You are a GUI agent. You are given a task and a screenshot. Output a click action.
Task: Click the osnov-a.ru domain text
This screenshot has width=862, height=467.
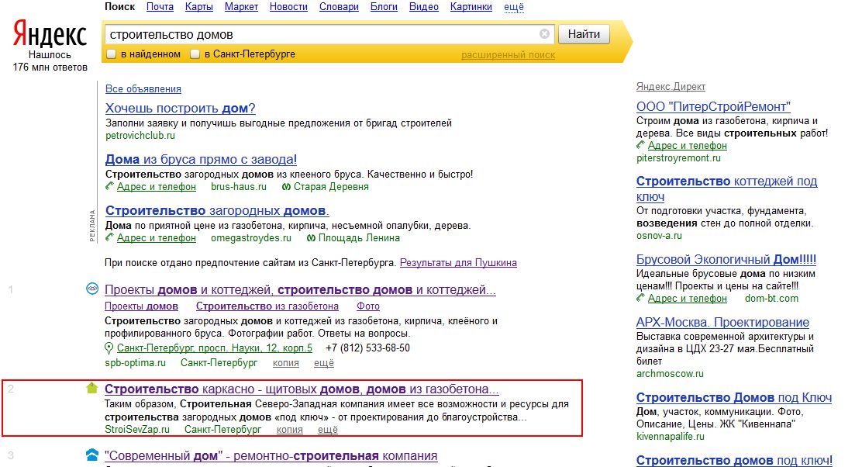point(659,235)
